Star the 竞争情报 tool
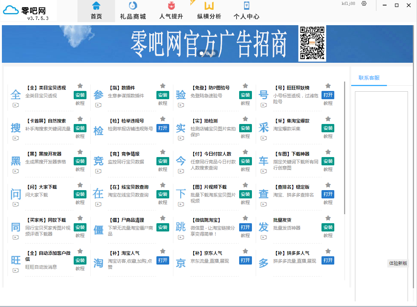 (163, 152)
